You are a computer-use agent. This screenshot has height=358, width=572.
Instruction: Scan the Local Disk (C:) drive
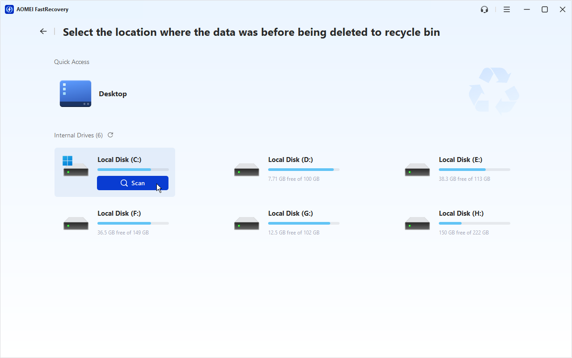click(x=133, y=183)
